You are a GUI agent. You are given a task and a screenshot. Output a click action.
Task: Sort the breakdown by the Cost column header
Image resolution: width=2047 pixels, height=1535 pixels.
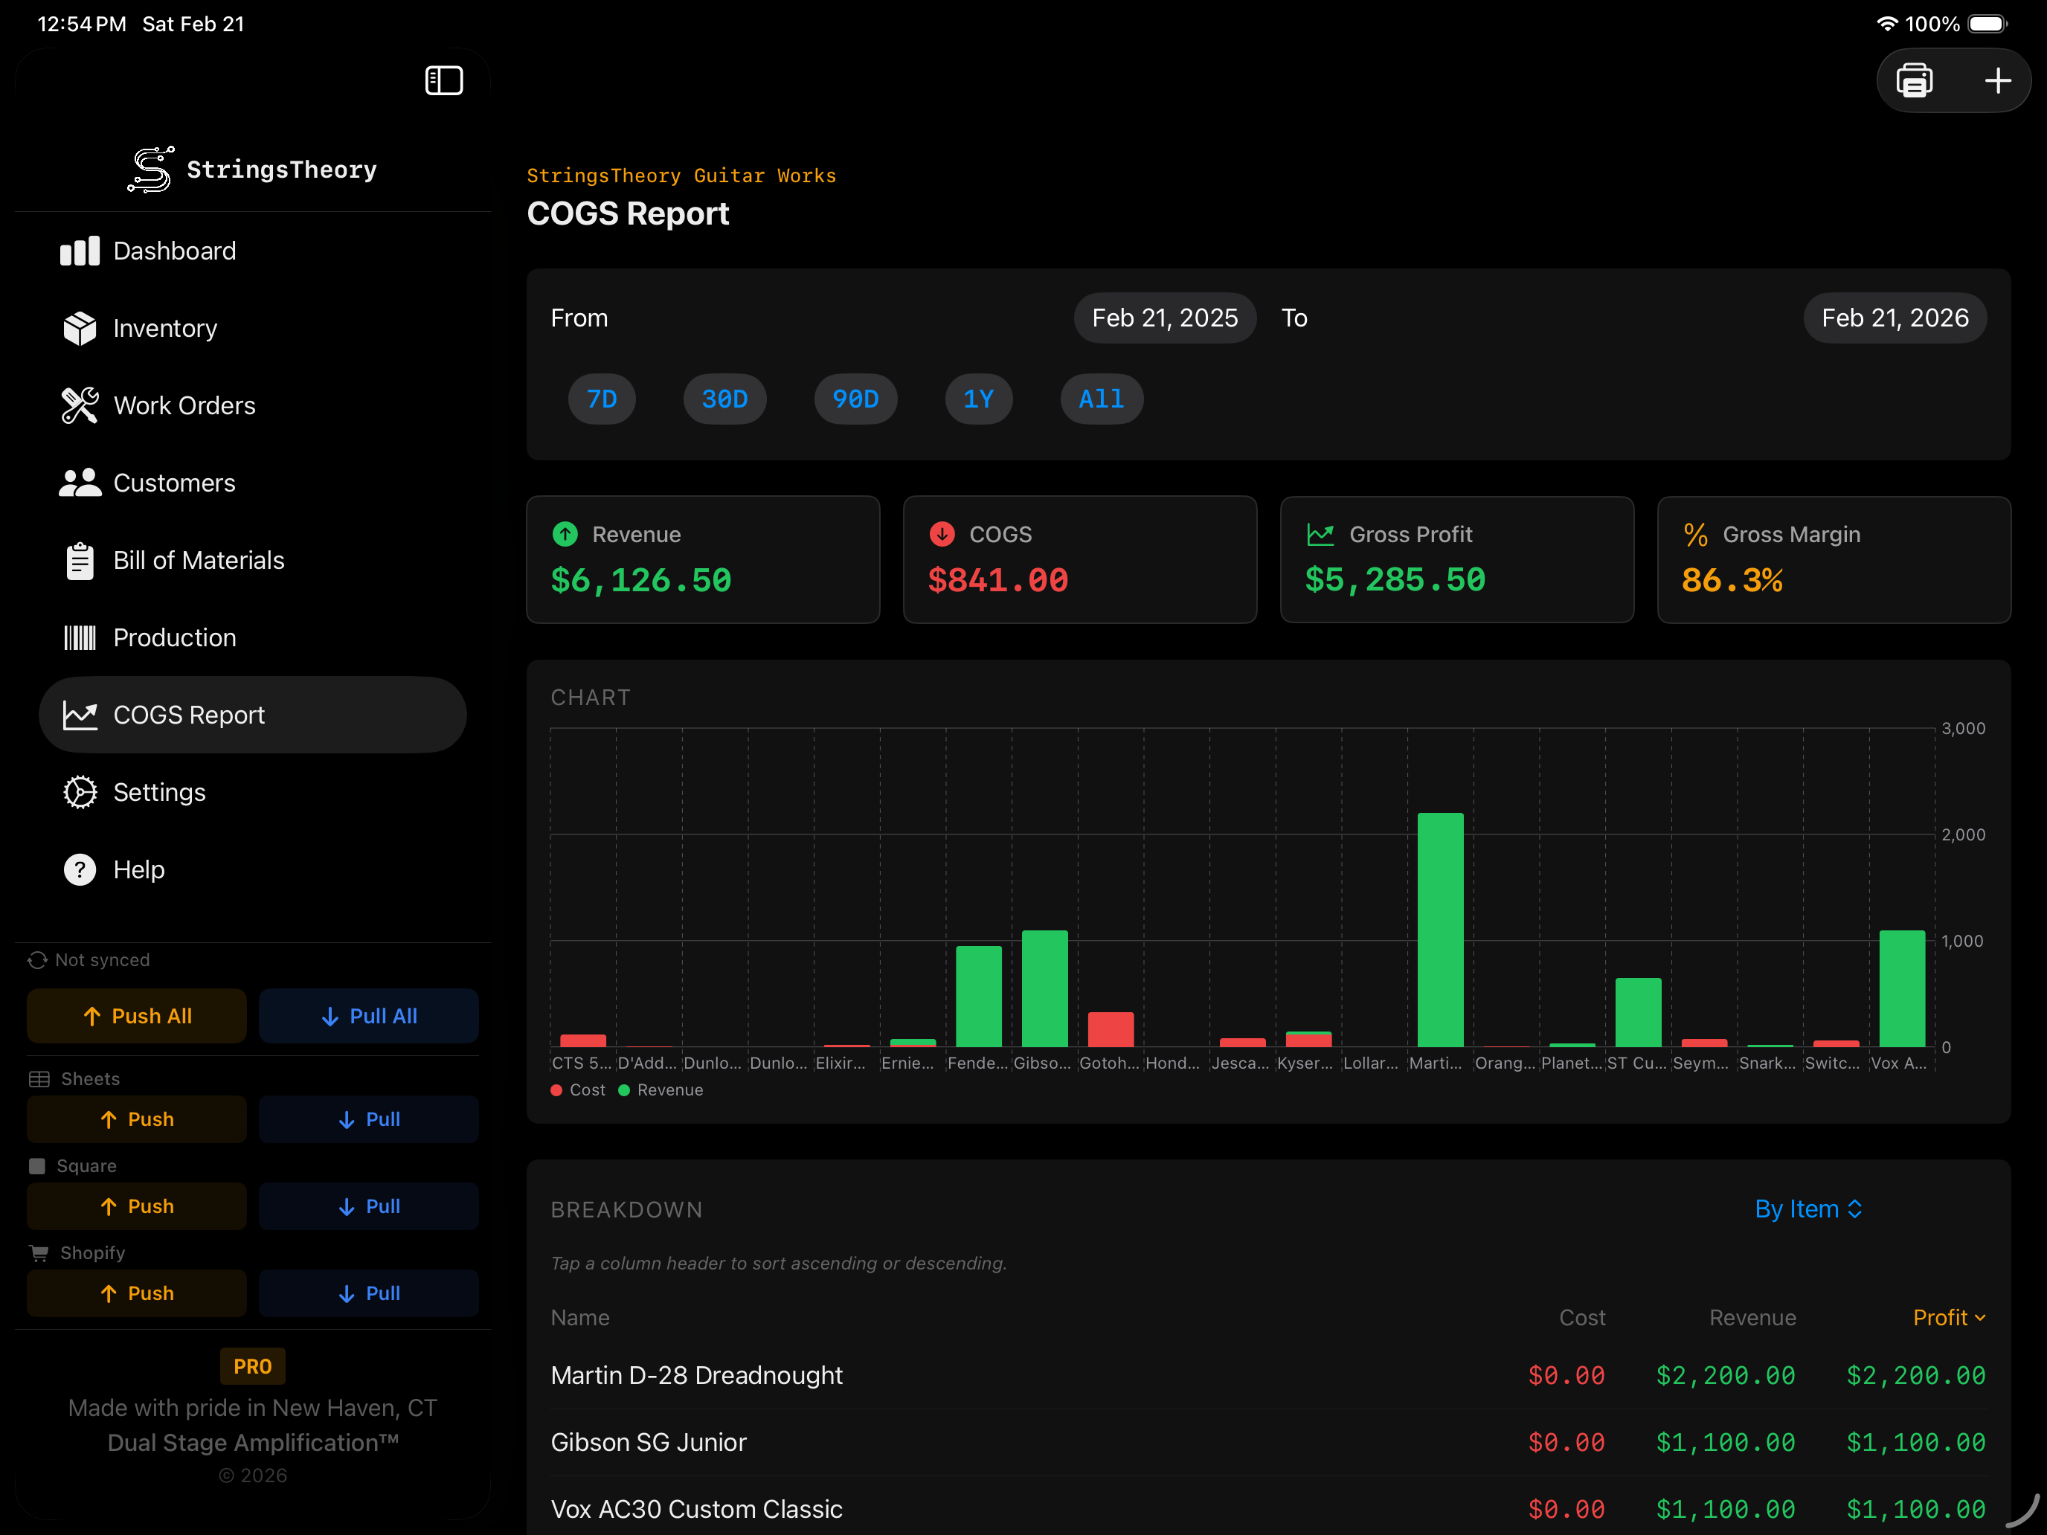pyautogui.click(x=1581, y=1316)
